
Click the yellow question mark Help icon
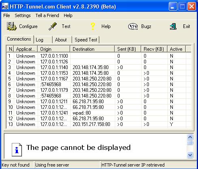pos(93,26)
